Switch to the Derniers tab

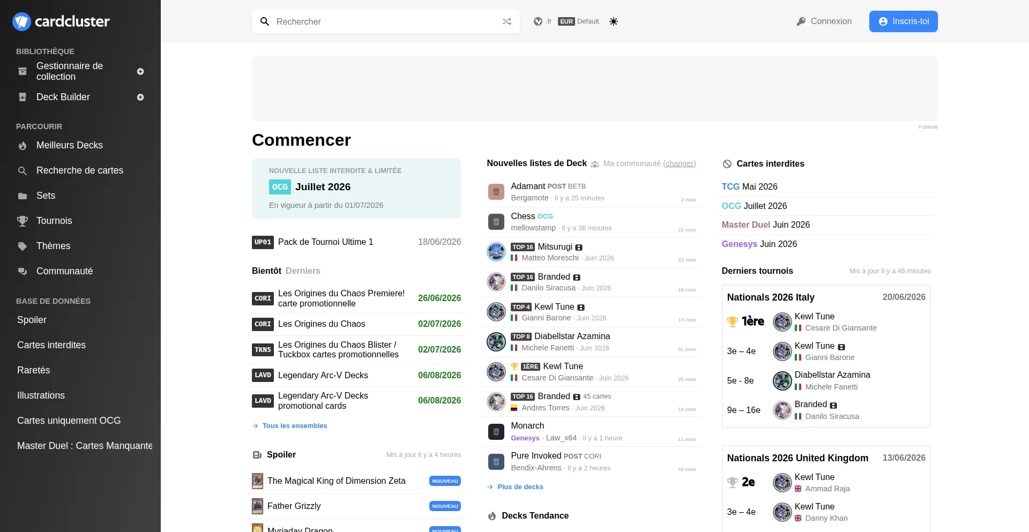(x=303, y=271)
